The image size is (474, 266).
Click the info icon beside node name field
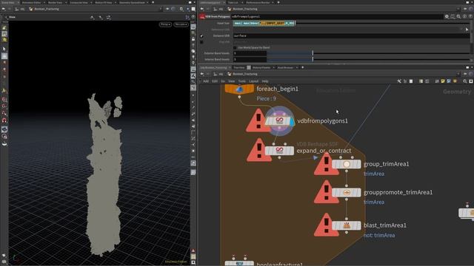click(x=464, y=16)
